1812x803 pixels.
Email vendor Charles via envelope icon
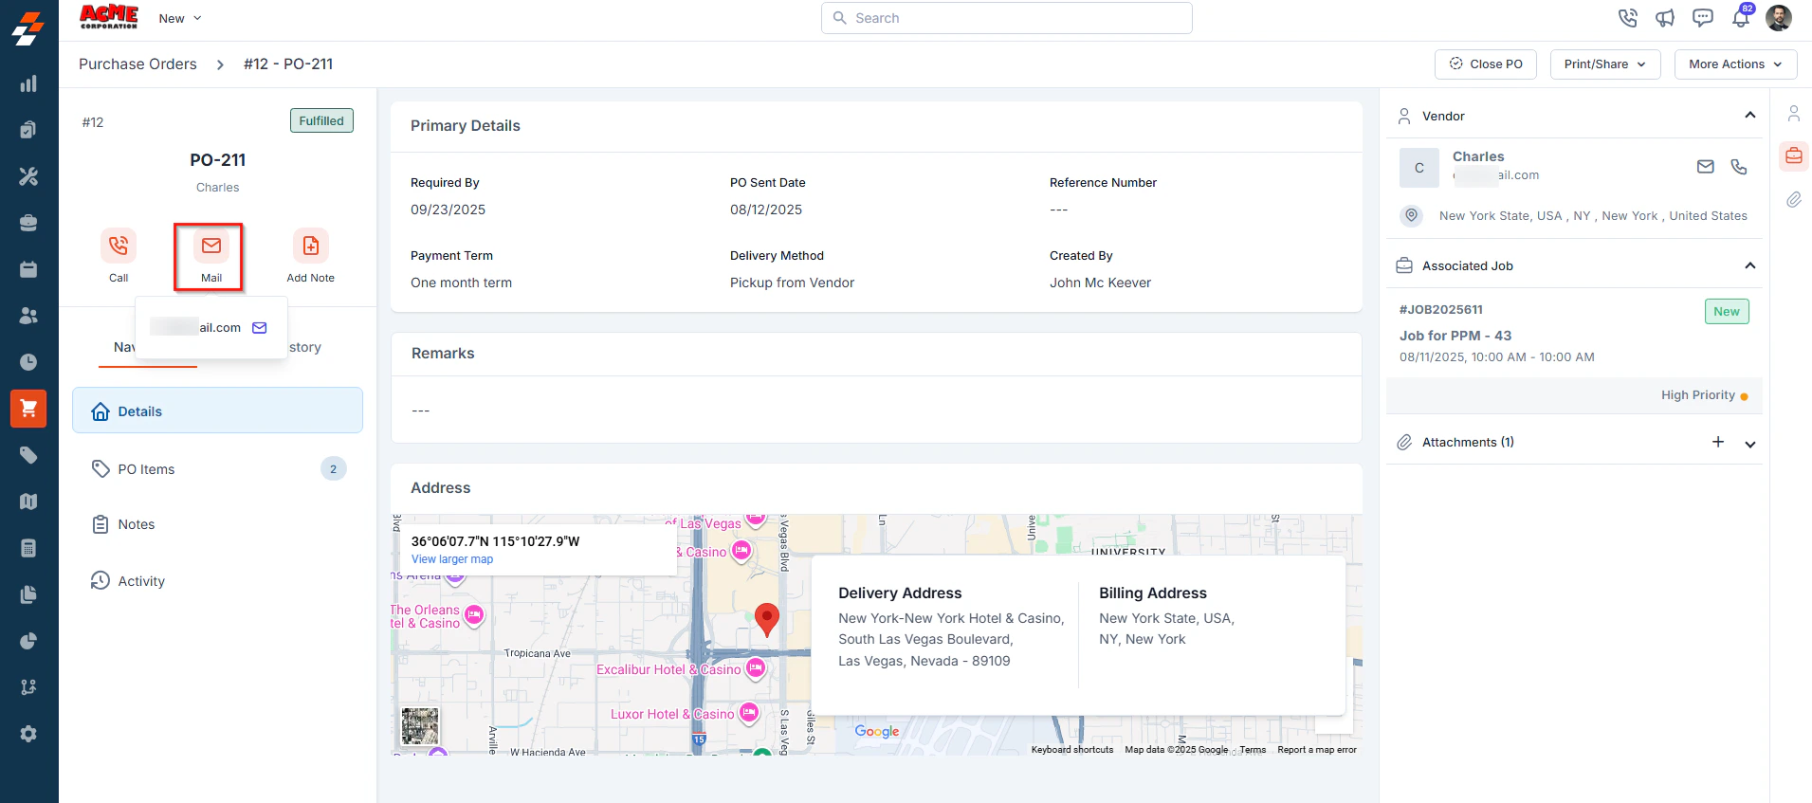click(1705, 167)
